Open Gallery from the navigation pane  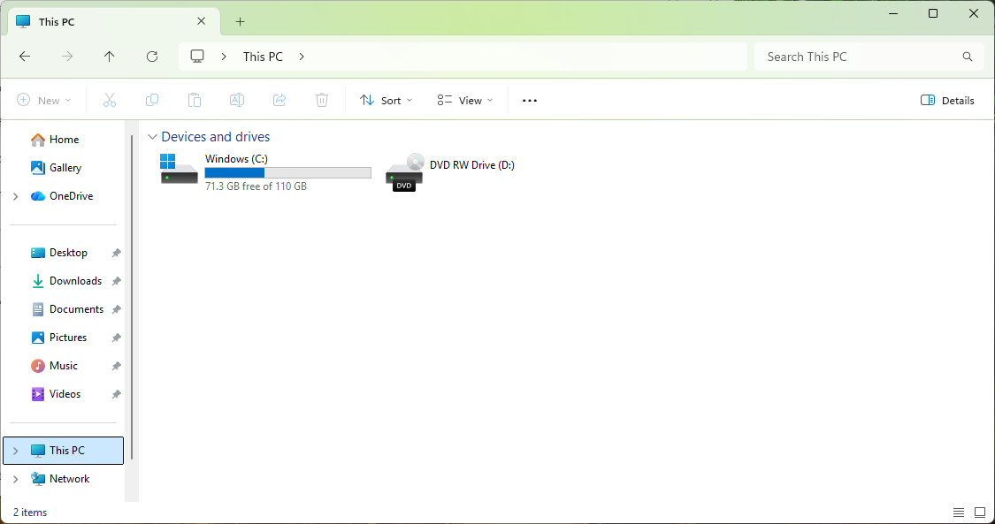(x=65, y=168)
